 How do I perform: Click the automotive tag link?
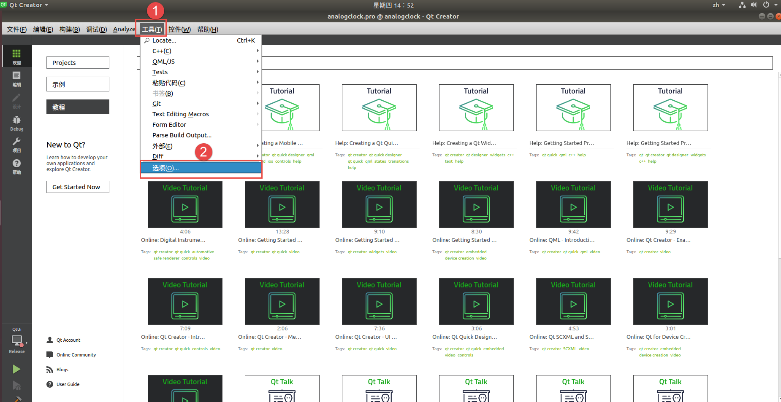(x=203, y=252)
